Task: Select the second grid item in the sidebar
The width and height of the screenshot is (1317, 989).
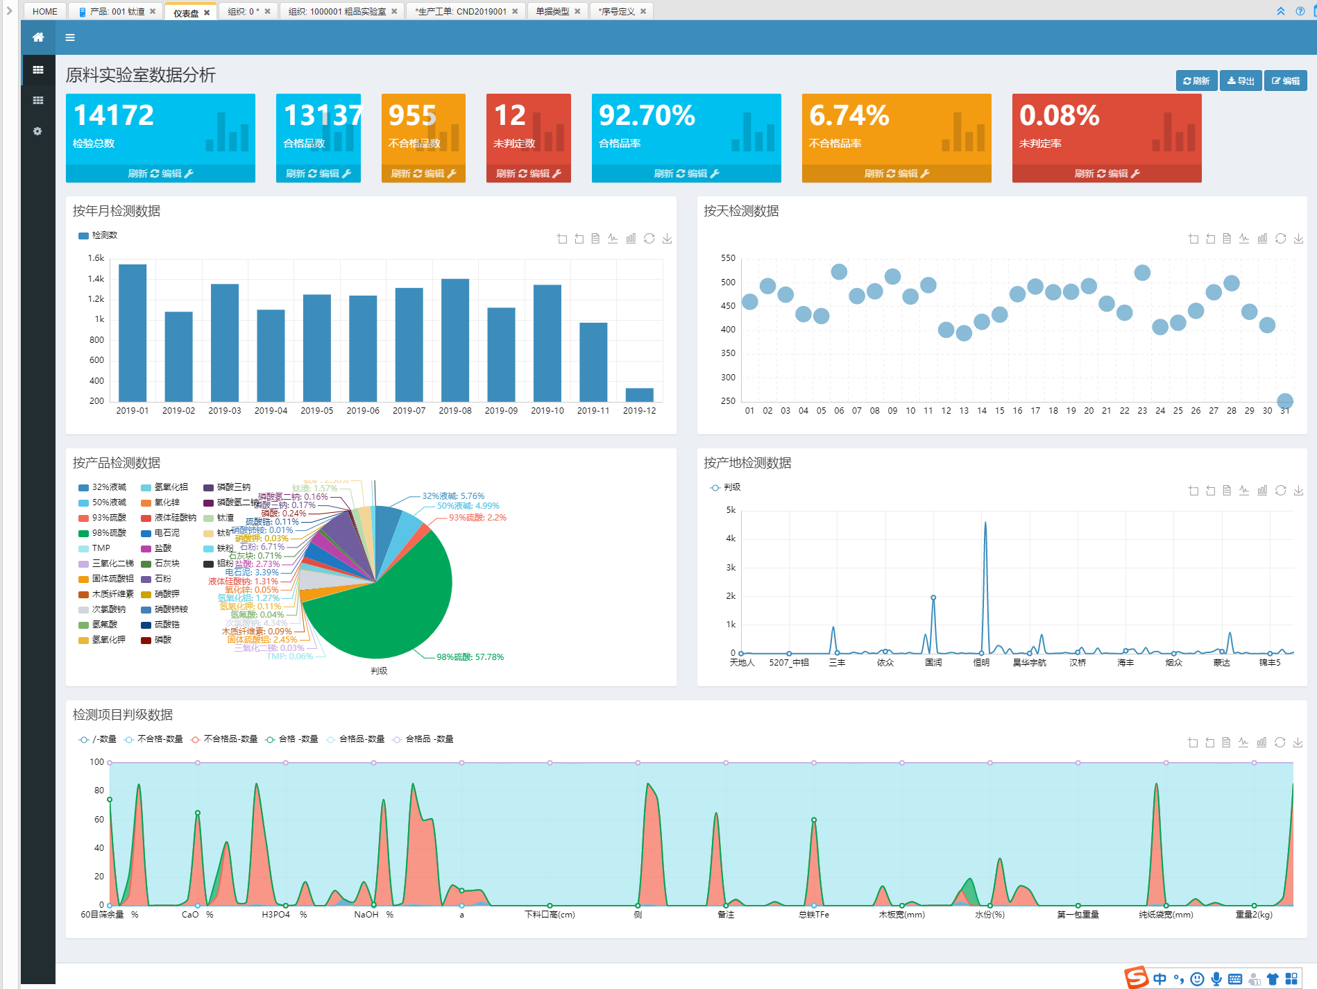Action: click(x=37, y=101)
